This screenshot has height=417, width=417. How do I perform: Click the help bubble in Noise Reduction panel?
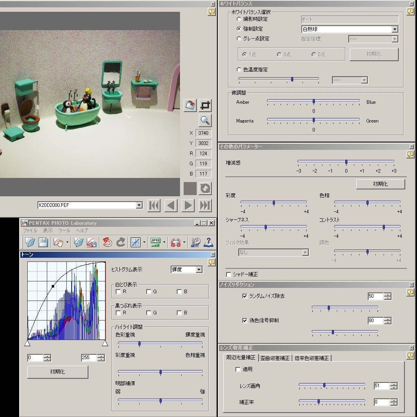[410, 292]
